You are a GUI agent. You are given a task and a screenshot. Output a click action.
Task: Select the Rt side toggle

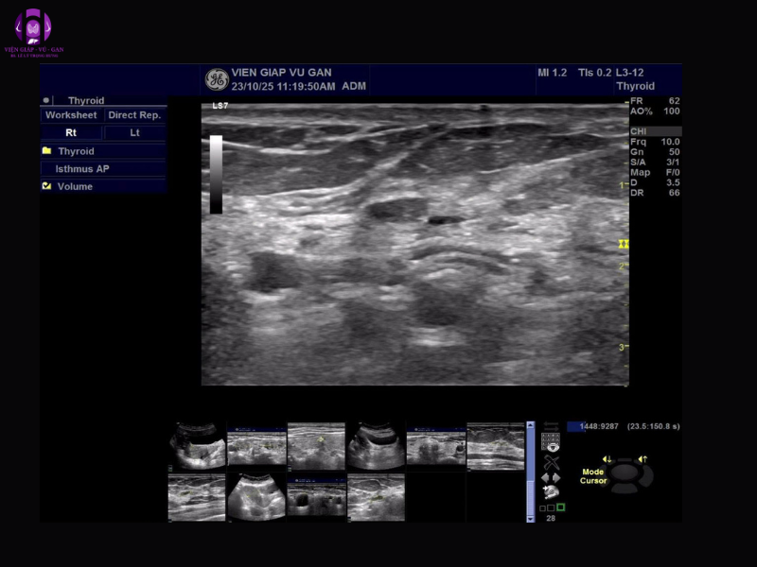click(x=71, y=132)
